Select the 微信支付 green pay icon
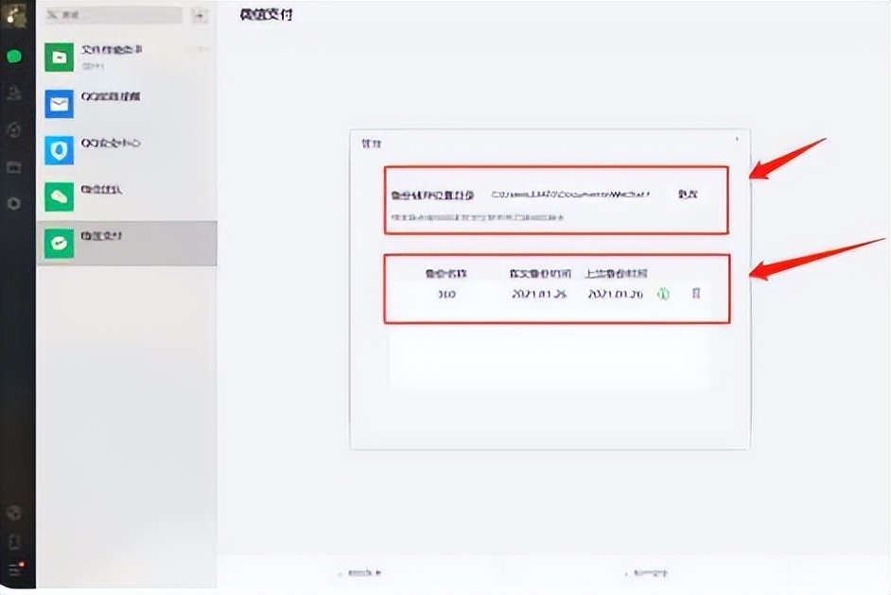The width and height of the screenshot is (891, 595). pos(59,241)
